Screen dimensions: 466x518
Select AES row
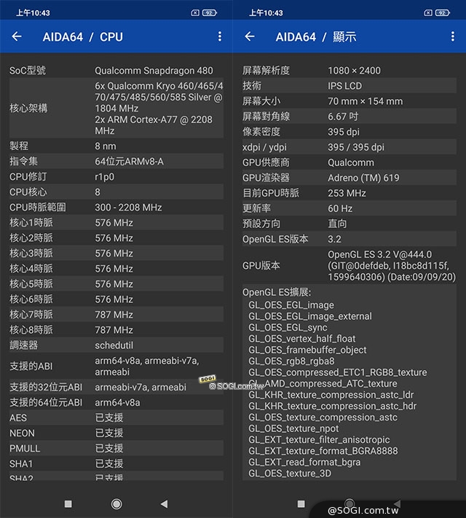[x=116, y=417]
